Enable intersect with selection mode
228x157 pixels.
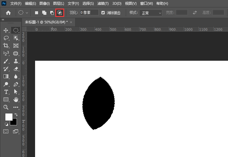[x=60, y=13]
